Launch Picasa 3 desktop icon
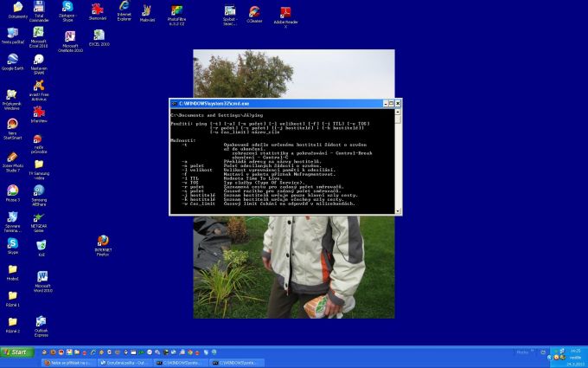The width and height of the screenshot is (588, 368). point(12,190)
